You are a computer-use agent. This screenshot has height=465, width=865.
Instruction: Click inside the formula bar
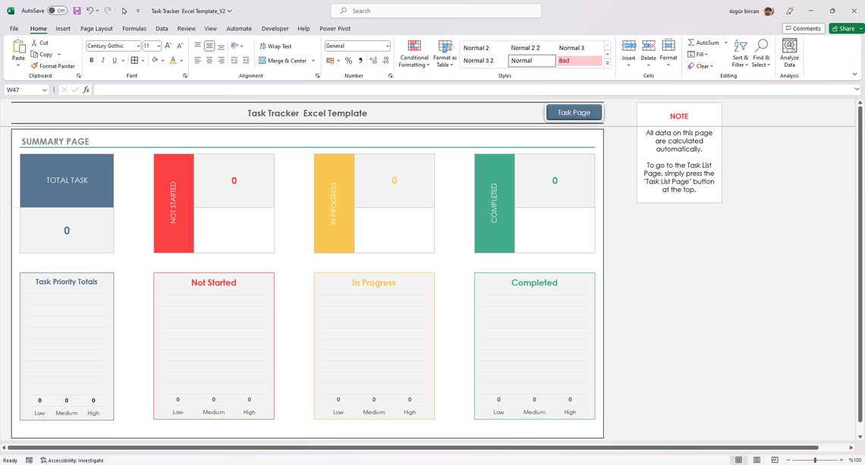[304, 90]
